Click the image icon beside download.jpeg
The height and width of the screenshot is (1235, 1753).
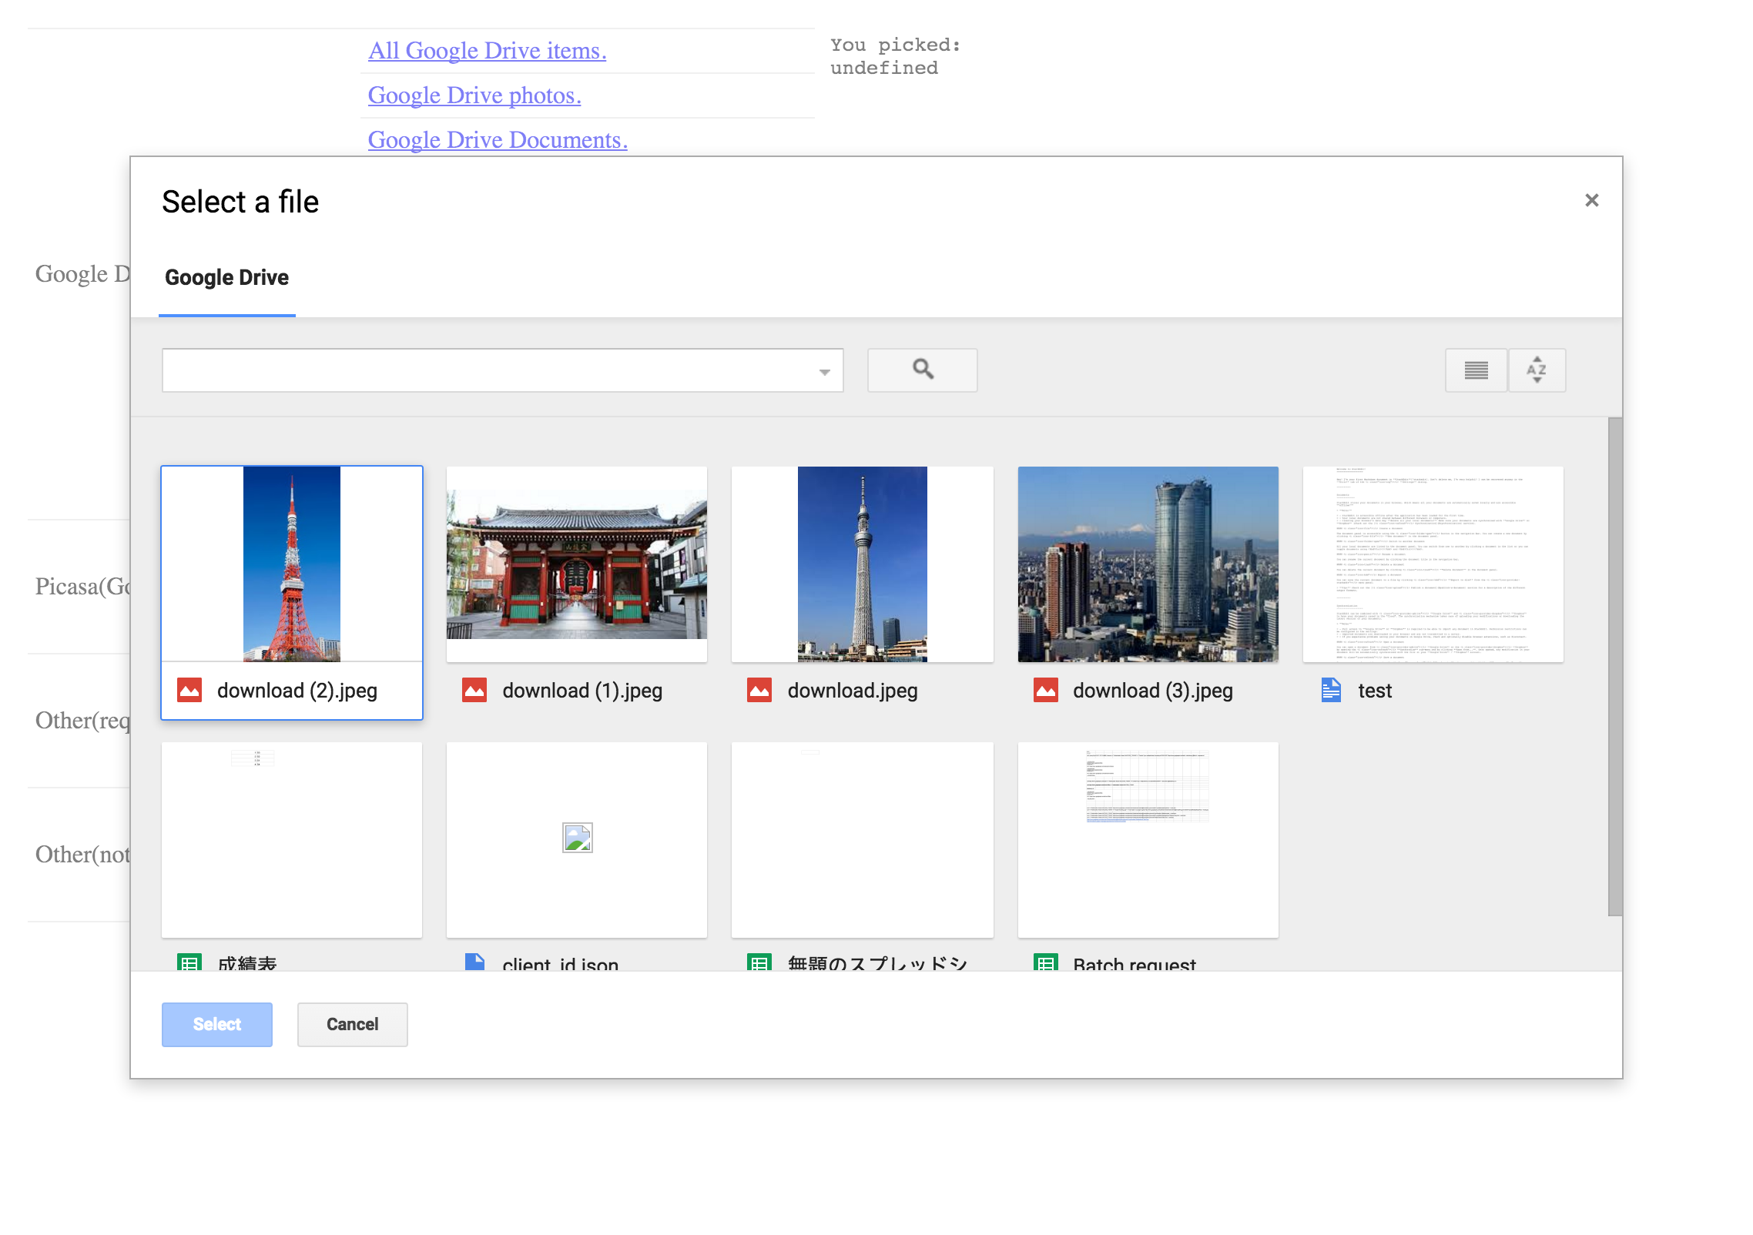coord(761,690)
